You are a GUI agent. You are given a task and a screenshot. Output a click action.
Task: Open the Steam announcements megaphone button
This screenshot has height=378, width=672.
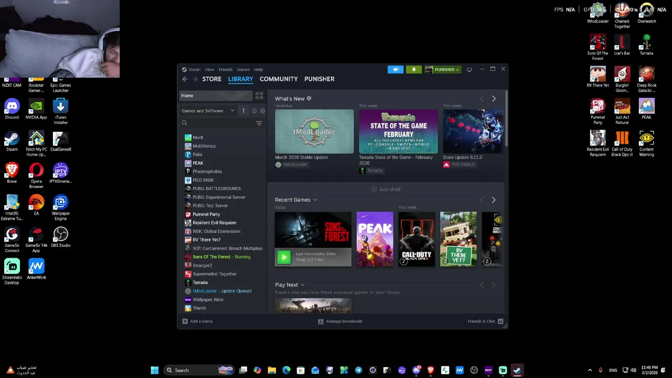pyautogui.click(x=395, y=69)
